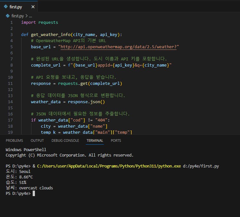This screenshot has height=217, width=240.
Task: Open the openweathermap API URL link in code
Action: (119, 47)
